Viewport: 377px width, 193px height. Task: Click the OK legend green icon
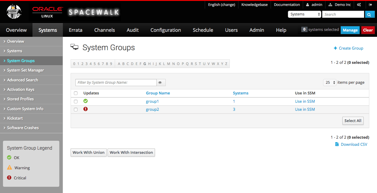point(9,157)
